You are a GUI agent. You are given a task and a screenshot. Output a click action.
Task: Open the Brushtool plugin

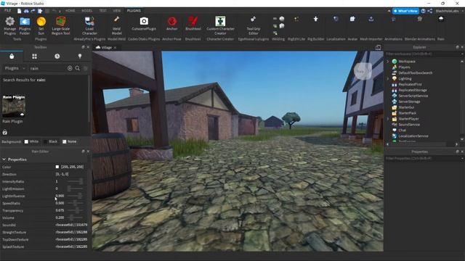pos(193,24)
